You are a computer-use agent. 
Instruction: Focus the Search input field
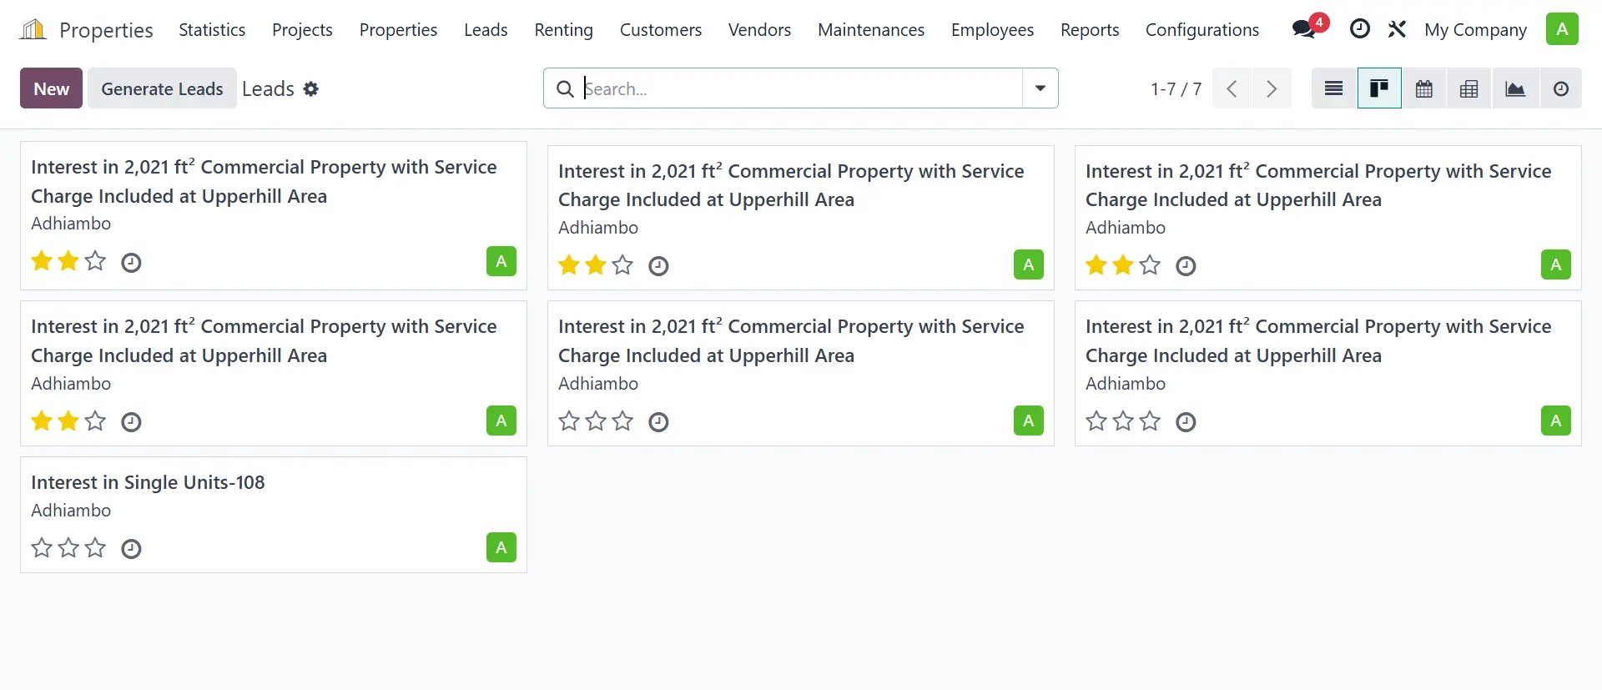[x=801, y=88]
